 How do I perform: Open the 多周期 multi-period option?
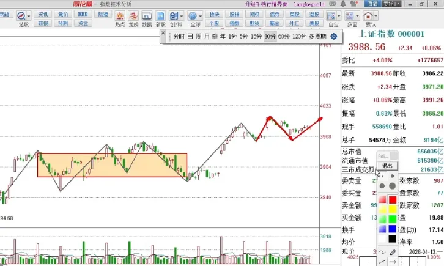[x=317, y=37]
